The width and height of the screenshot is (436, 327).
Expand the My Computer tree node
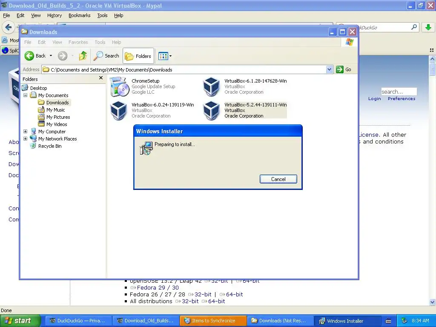pos(25,131)
